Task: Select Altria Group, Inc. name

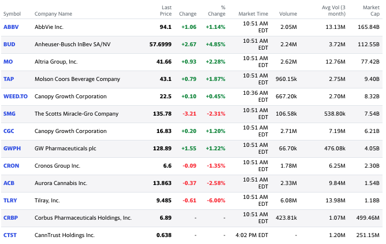Action: click(x=56, y=62)
